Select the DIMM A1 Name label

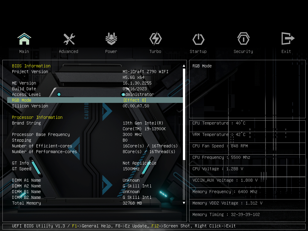tap(26, 180)
